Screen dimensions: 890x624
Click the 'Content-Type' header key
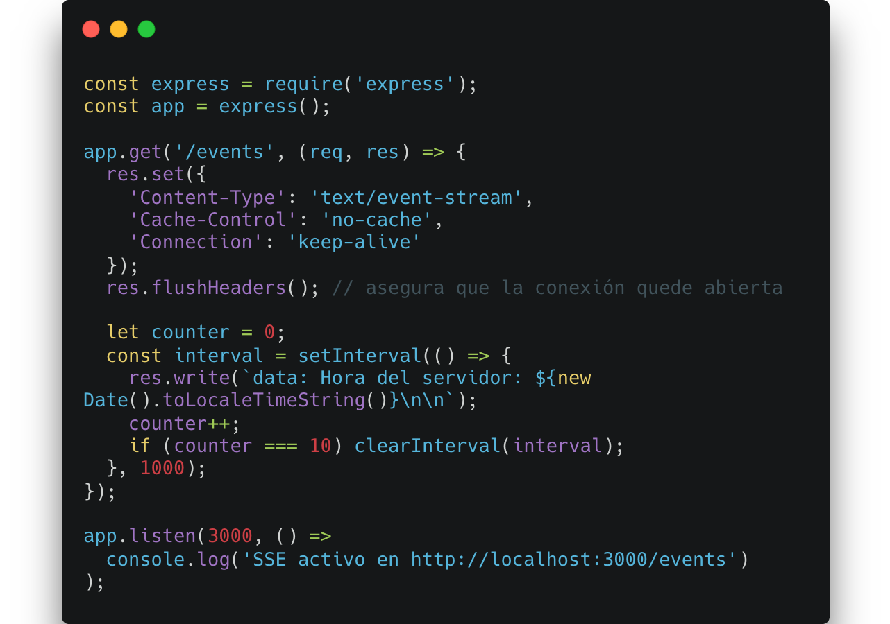pos(208,198)
